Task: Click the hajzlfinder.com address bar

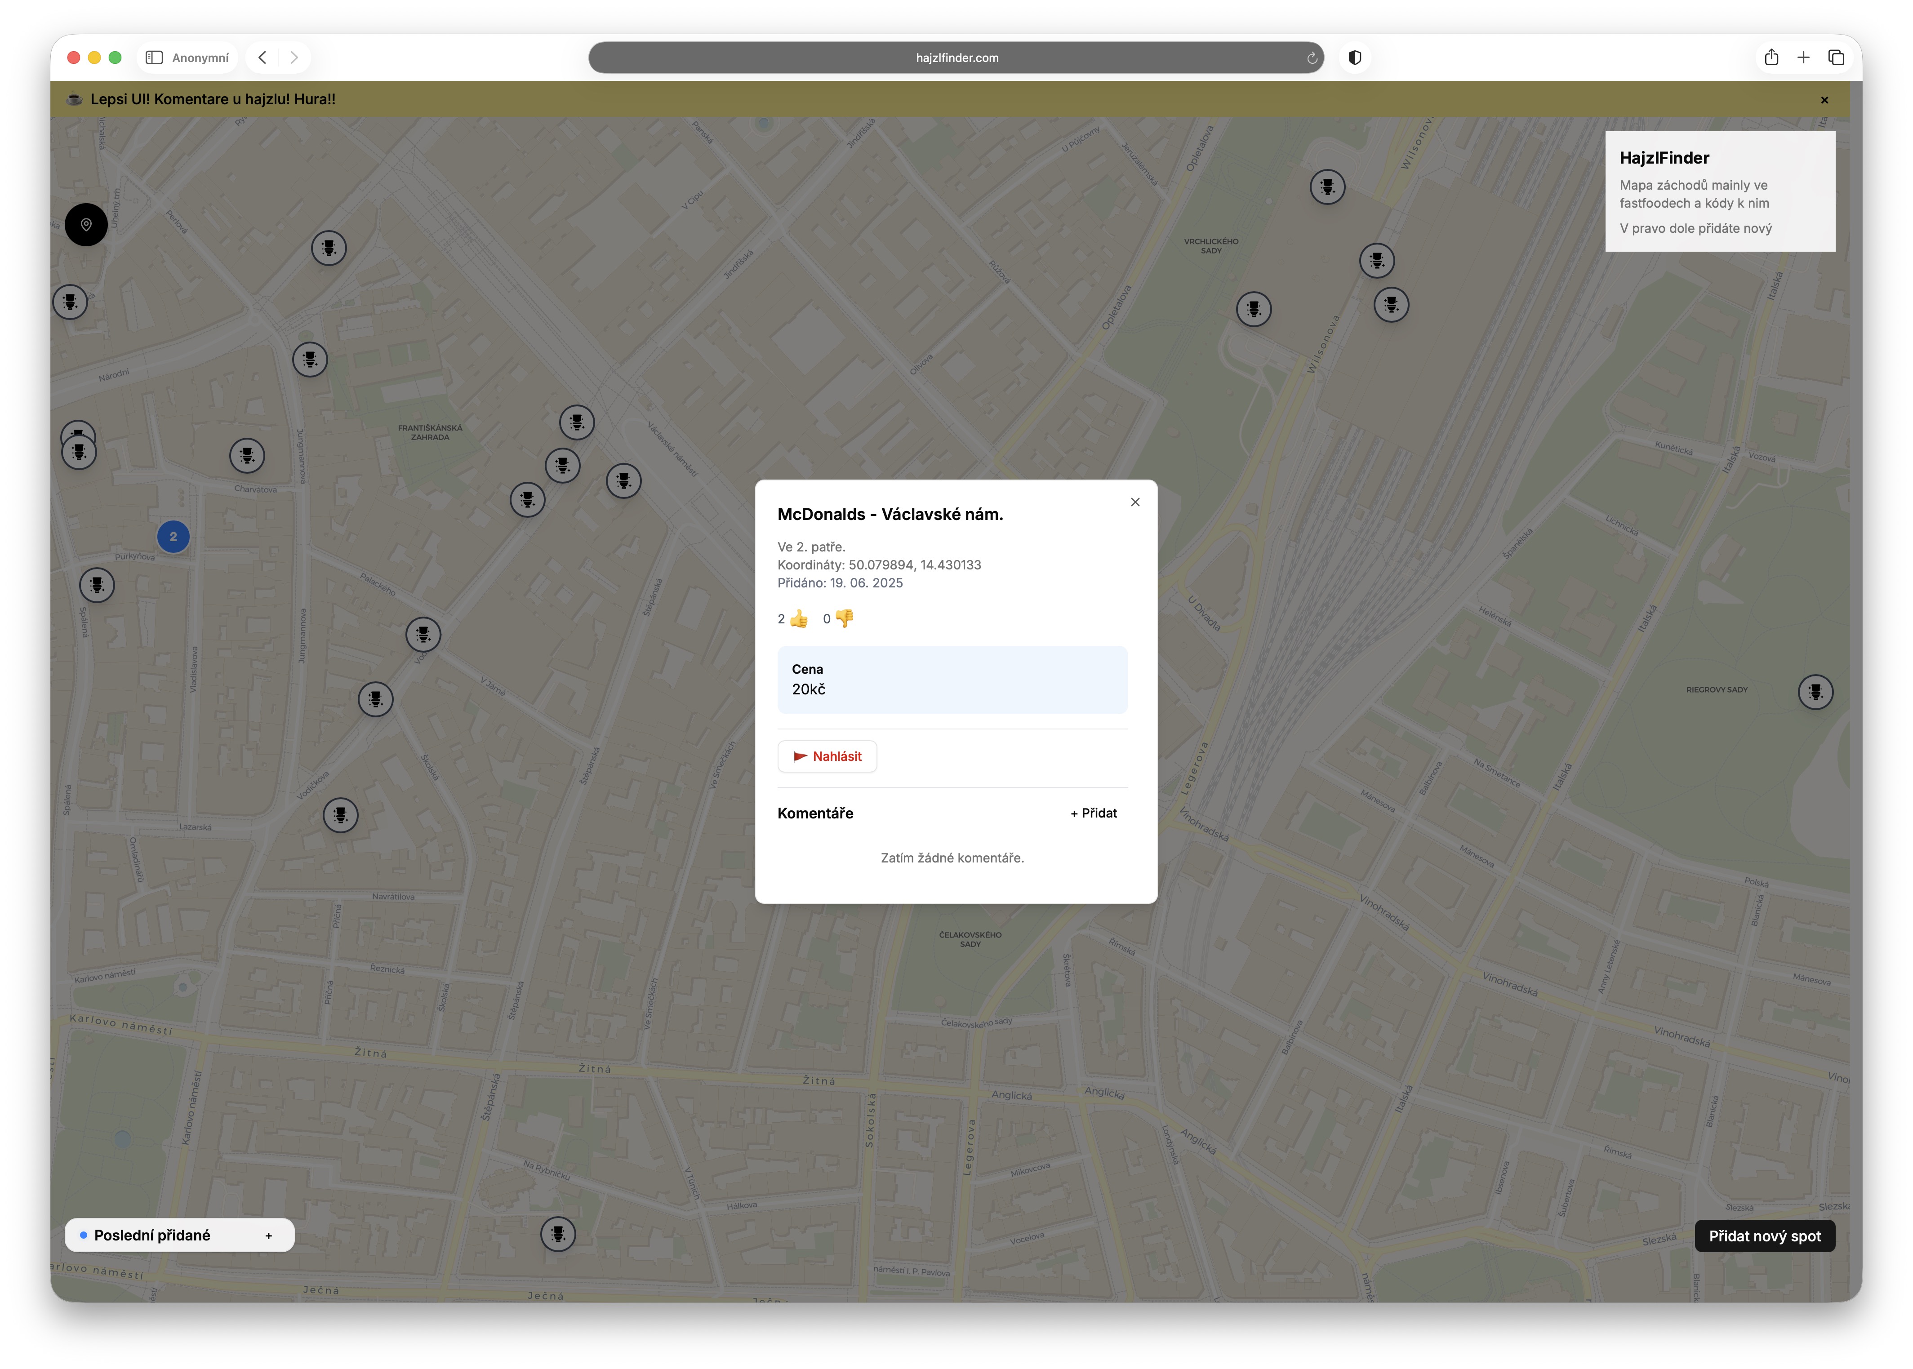Action: (x=956, y=58)
